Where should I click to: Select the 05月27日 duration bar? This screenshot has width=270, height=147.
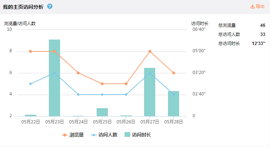click(x=149, y=92)
